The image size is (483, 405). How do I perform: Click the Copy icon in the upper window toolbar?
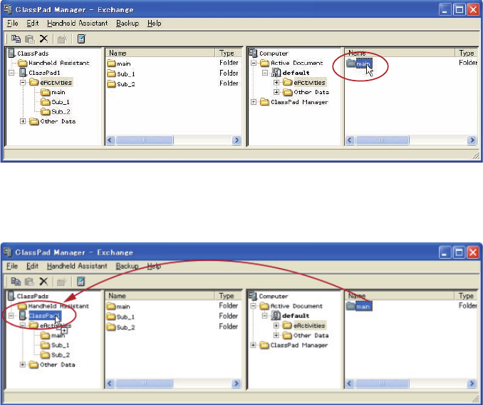[x=16, y=39]
